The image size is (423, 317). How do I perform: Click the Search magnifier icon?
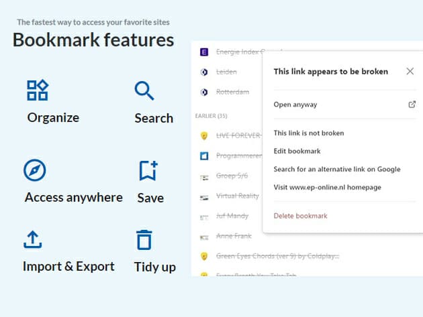click(144, 90)
